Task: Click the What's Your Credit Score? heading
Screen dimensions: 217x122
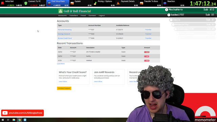Action: point(73,72)
